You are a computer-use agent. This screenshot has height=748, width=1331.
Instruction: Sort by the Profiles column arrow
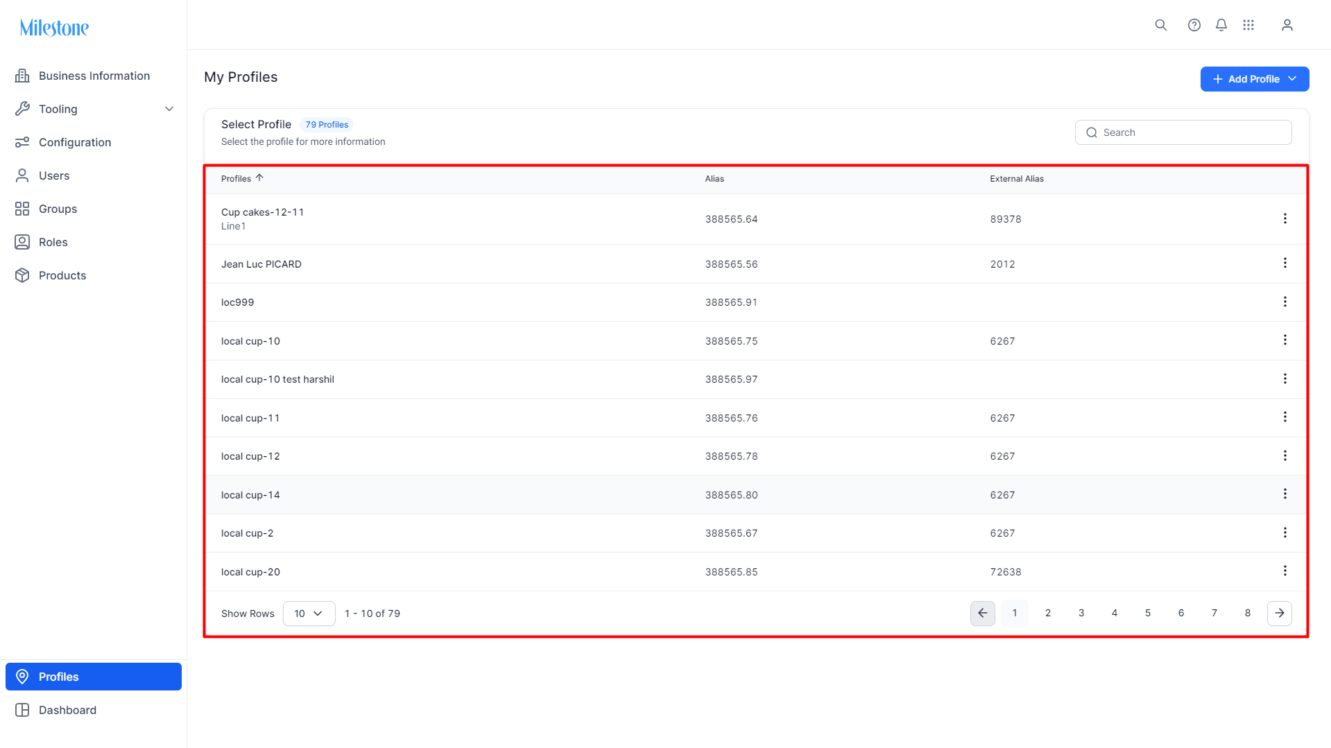pyautogui.click(x=259, y=178)
